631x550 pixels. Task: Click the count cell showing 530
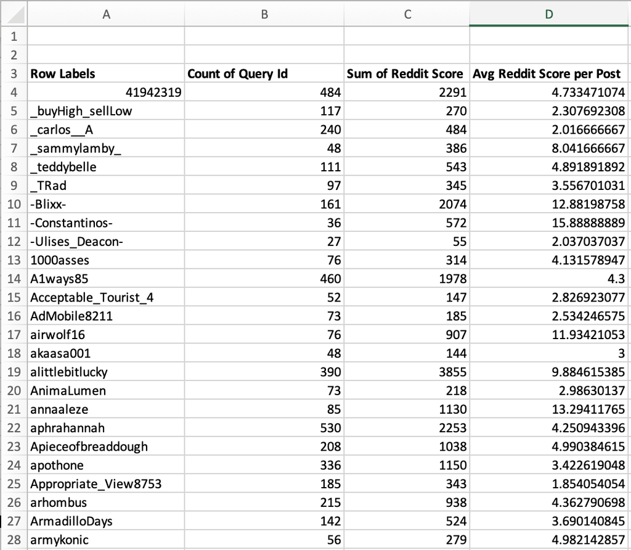[264, 428]
